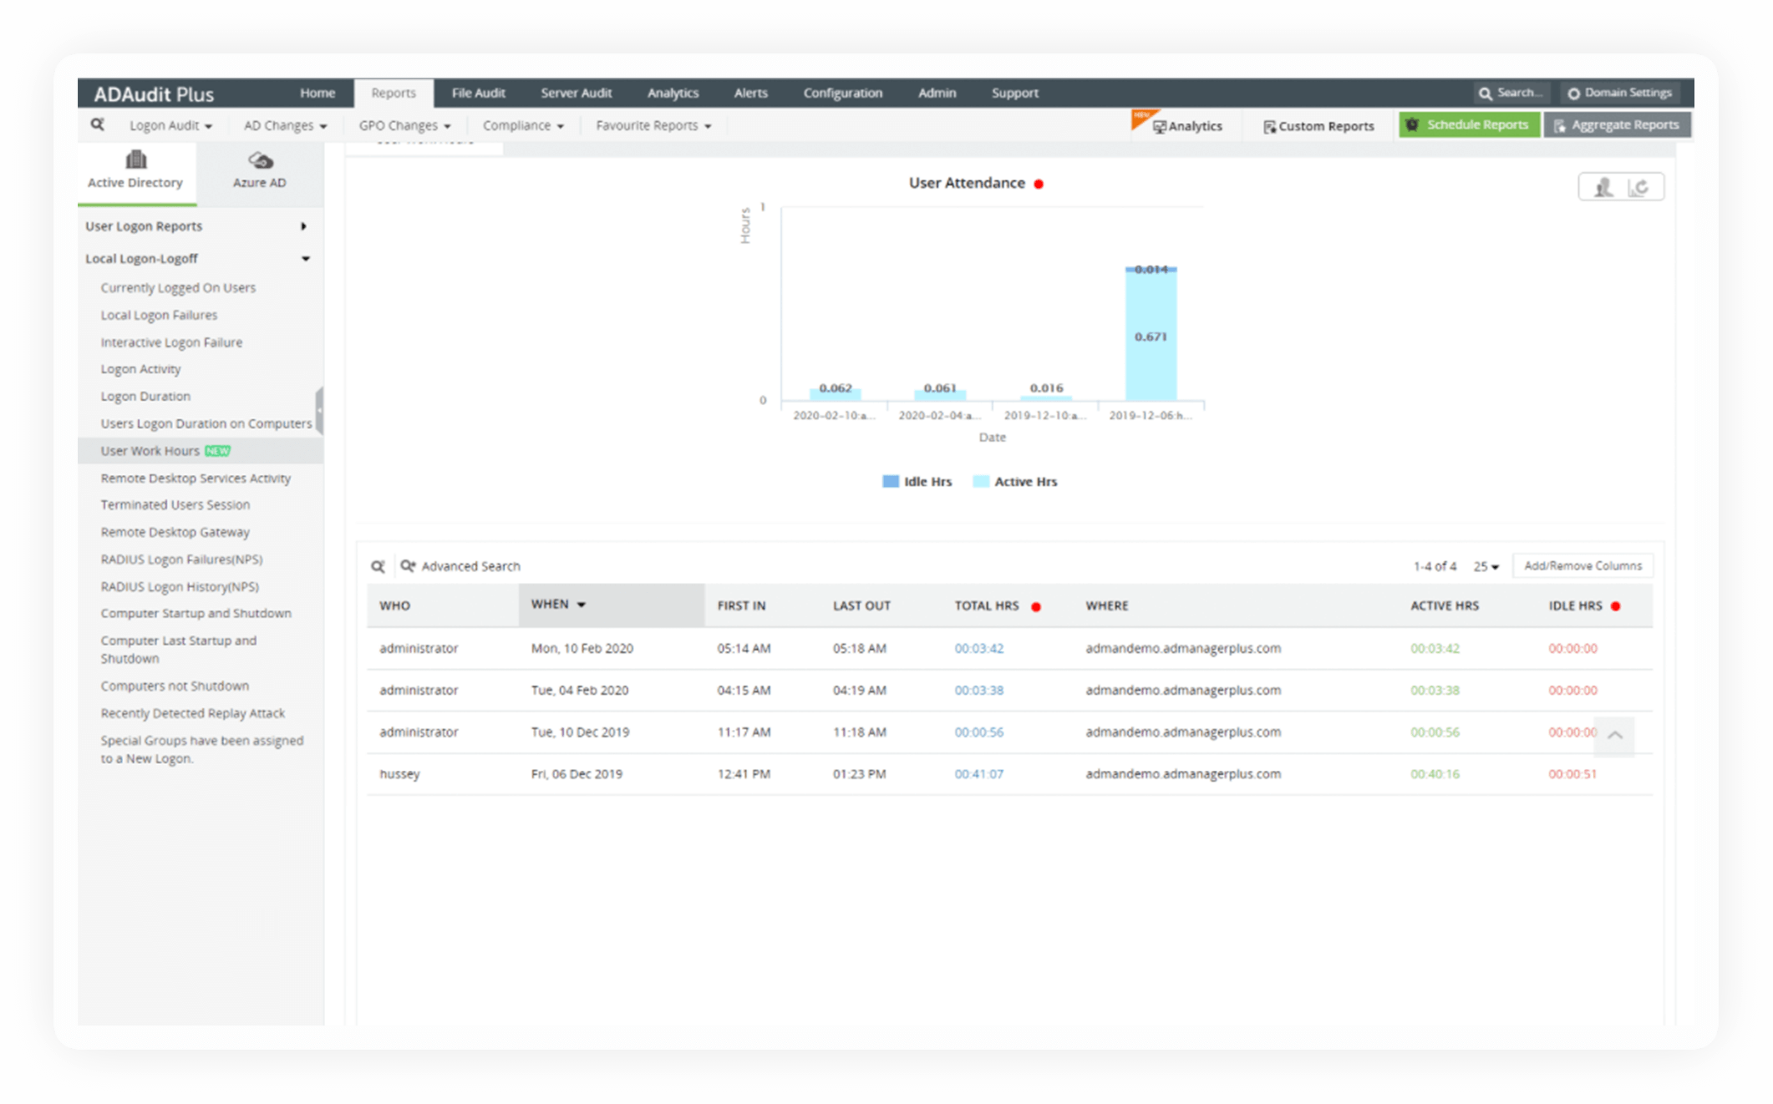Click the scroll-to-top arrow icon
1773x1104 pixels.
click(x=1614, y=735)
